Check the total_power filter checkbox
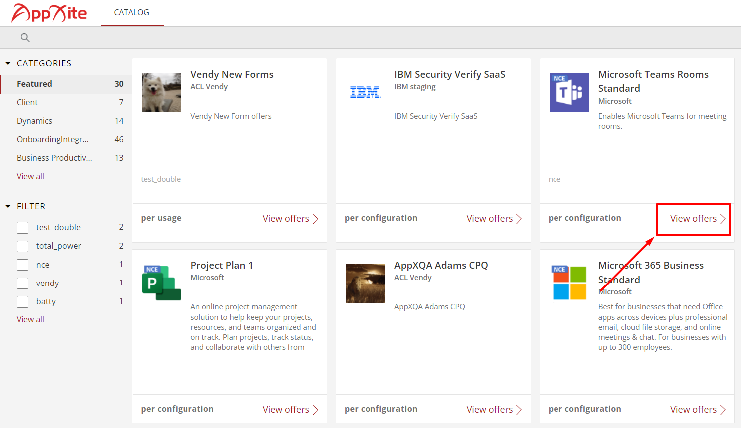Viewport: 741px width, 428px height. (23, 246)
